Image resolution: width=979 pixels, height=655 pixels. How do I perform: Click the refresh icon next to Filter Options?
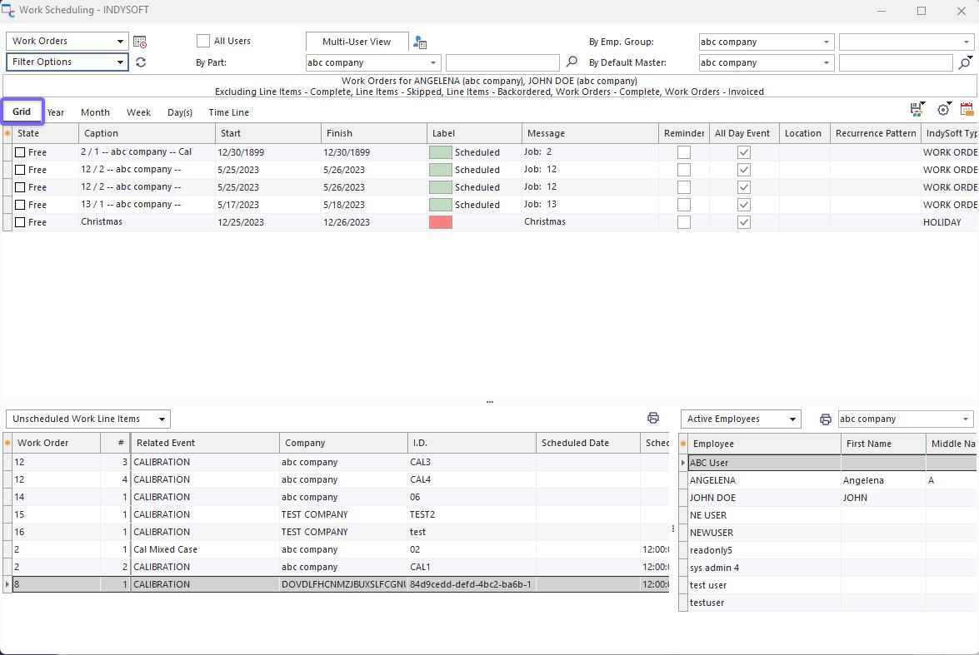click(x=141, y=62)
